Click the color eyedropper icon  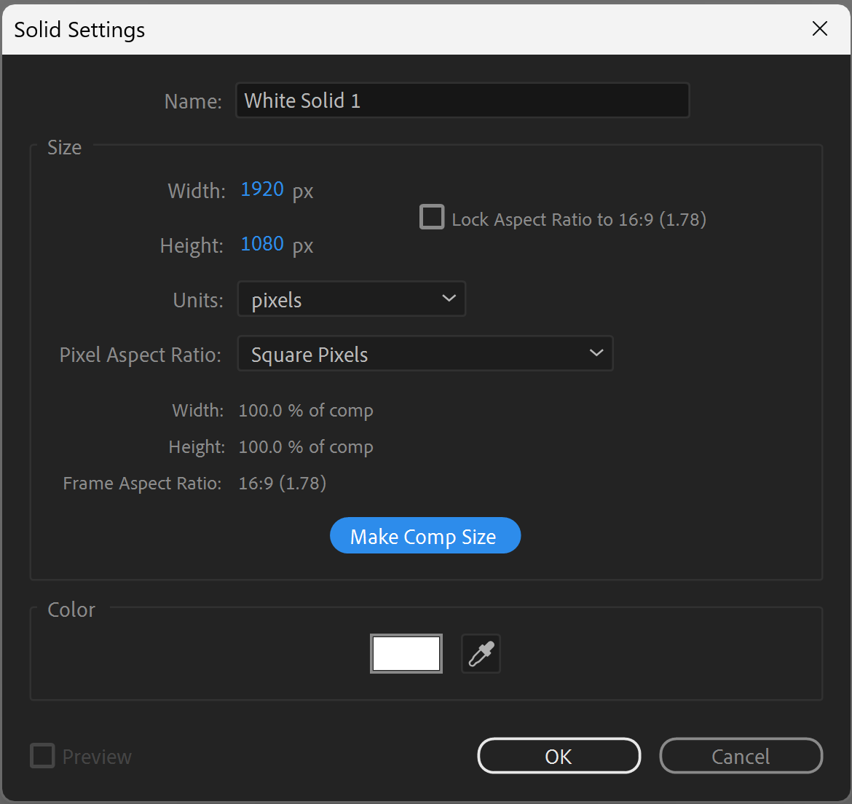click(481, 653)
